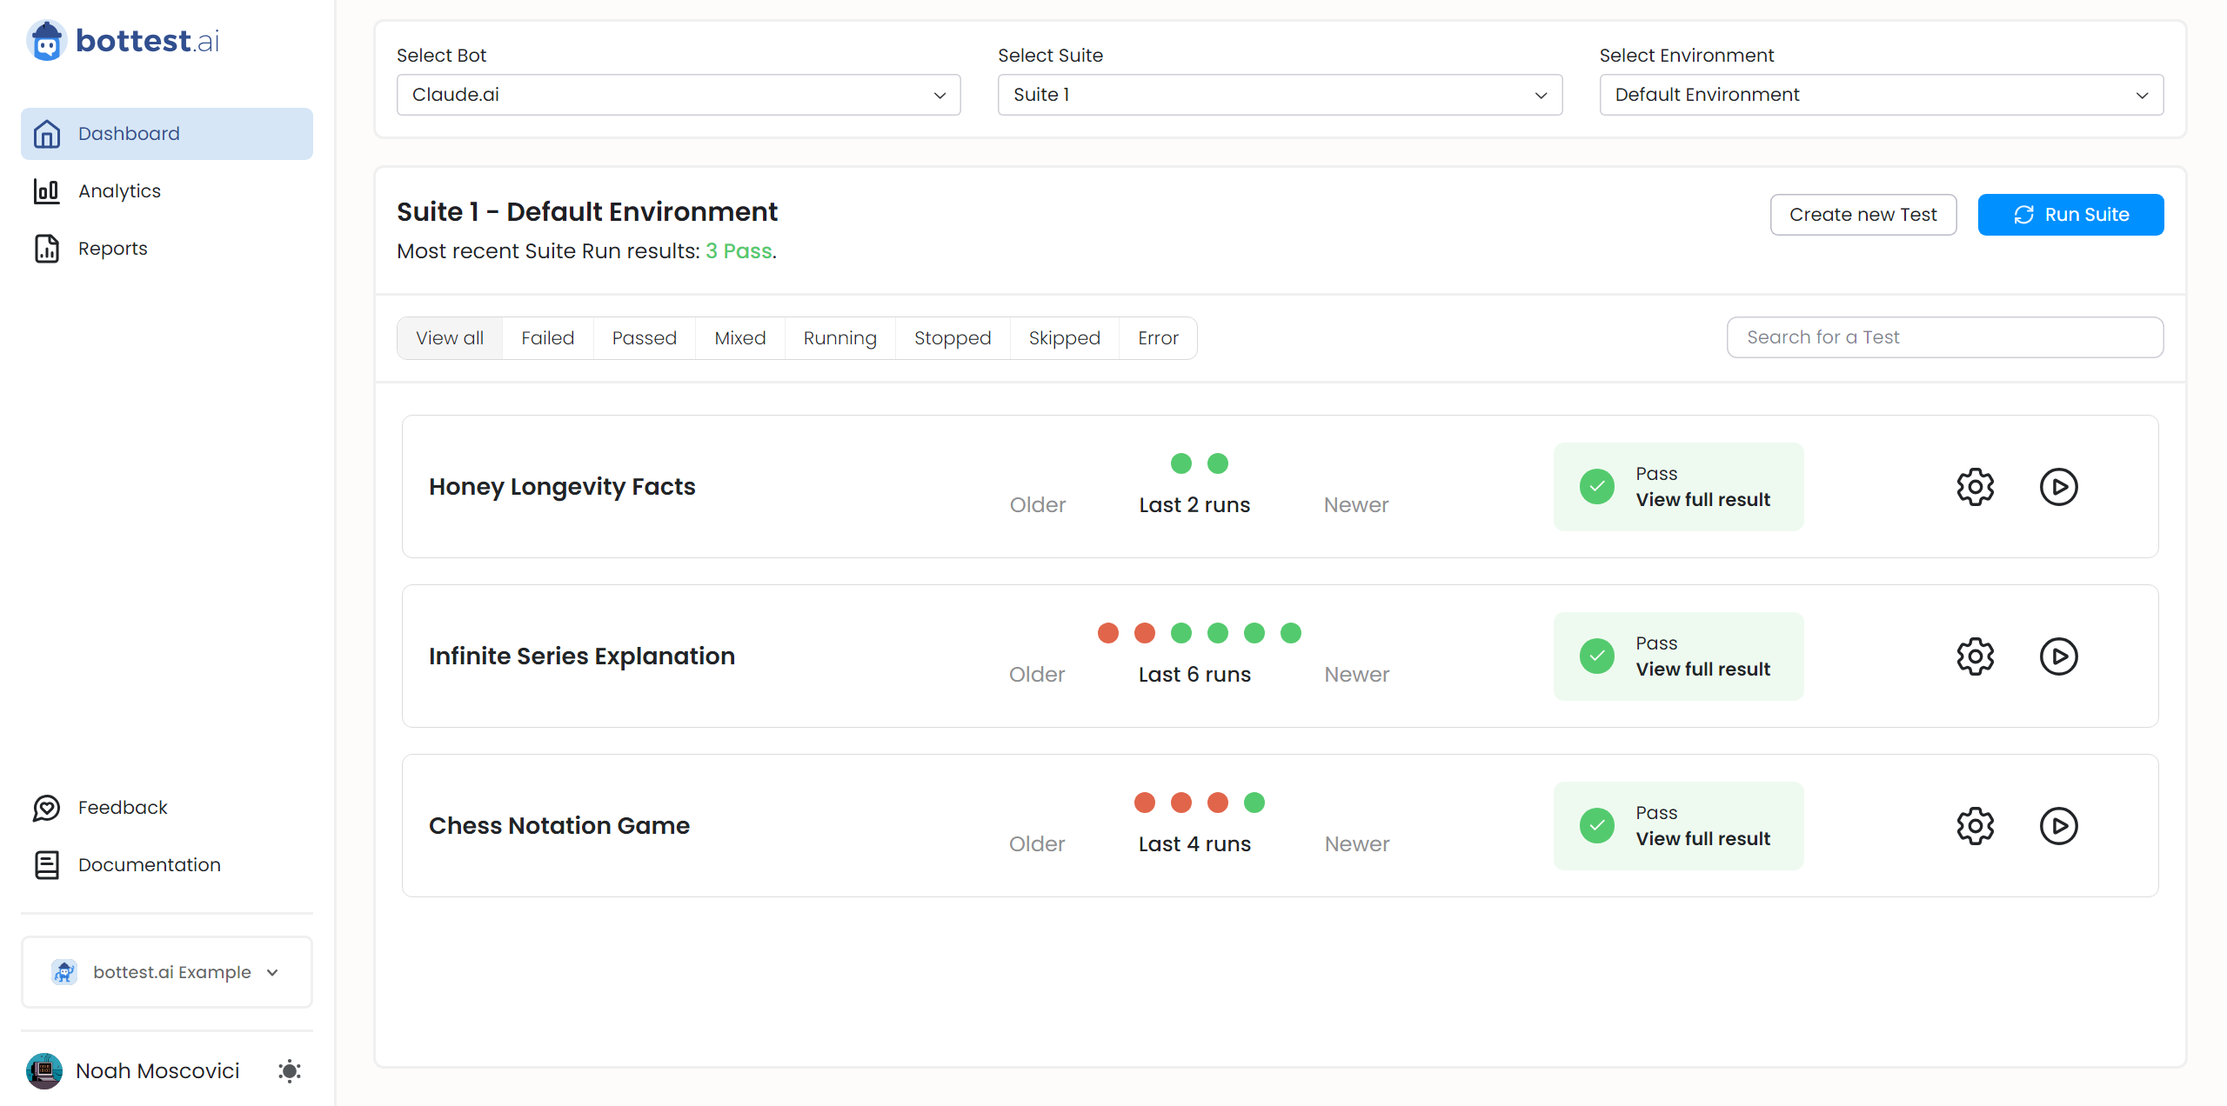This screenshot has width=2227, height=1106.
Task: Click the Run Suite button
Action: pyautogui.click(x=2070, y=215)
